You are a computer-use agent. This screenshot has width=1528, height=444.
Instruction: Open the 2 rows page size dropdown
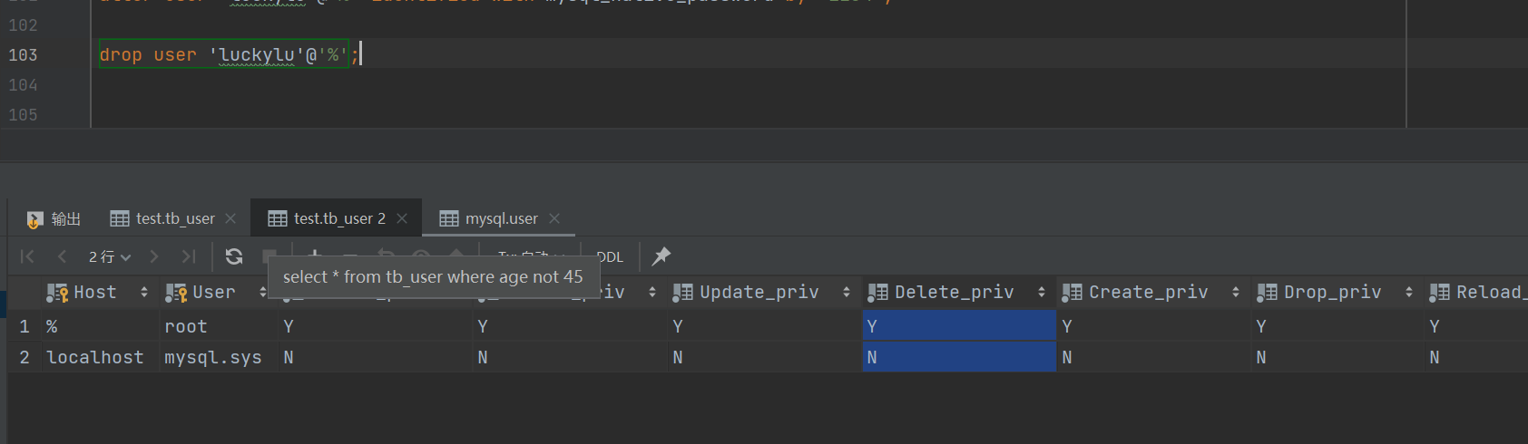(110, 256)
